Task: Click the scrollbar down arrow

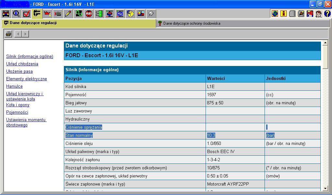Action: (x=325, y=188)
